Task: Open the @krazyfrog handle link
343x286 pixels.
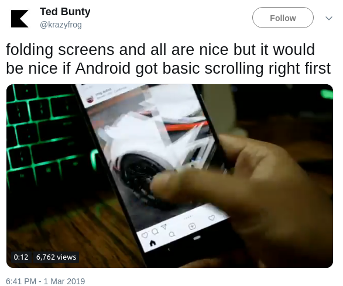Action: [61, 25]
